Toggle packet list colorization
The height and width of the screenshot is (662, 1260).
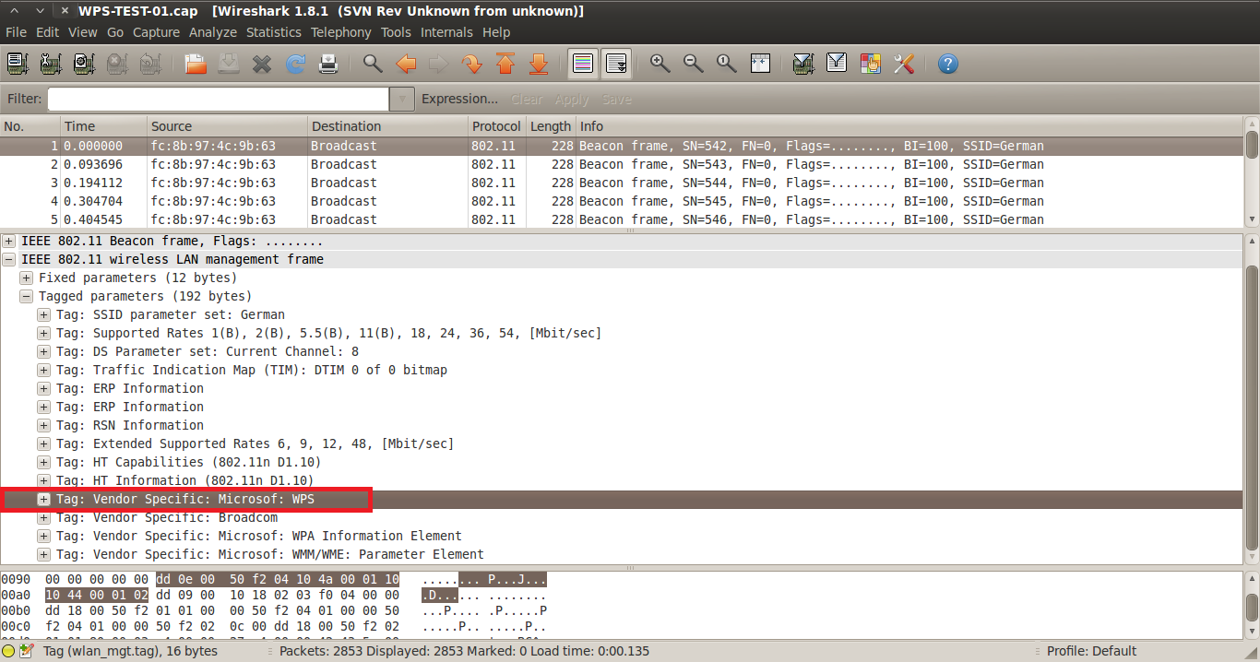(582, 64)
